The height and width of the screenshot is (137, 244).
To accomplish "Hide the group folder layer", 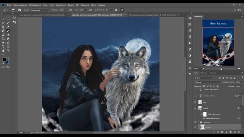I will point(196,122).
